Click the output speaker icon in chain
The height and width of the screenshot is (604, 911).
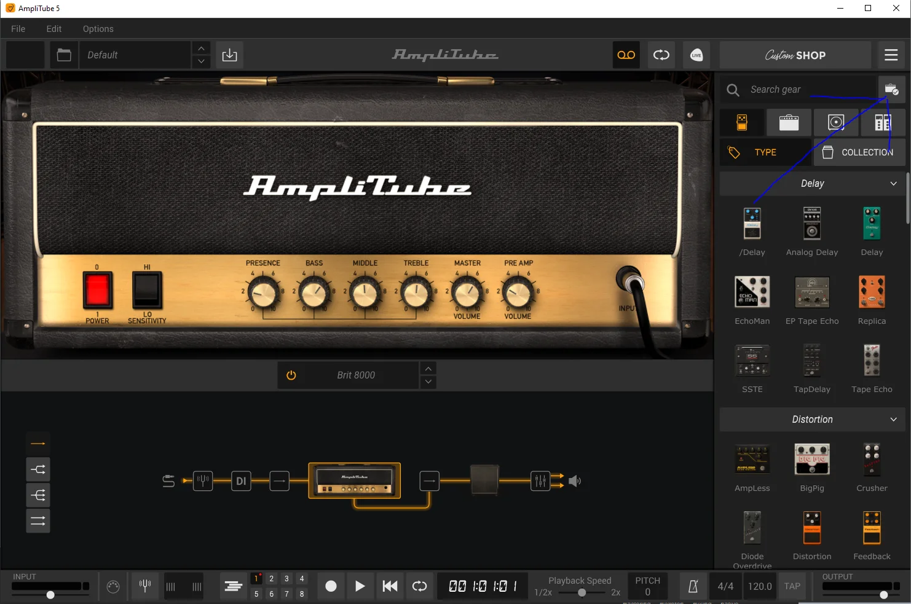click(575, 481)
